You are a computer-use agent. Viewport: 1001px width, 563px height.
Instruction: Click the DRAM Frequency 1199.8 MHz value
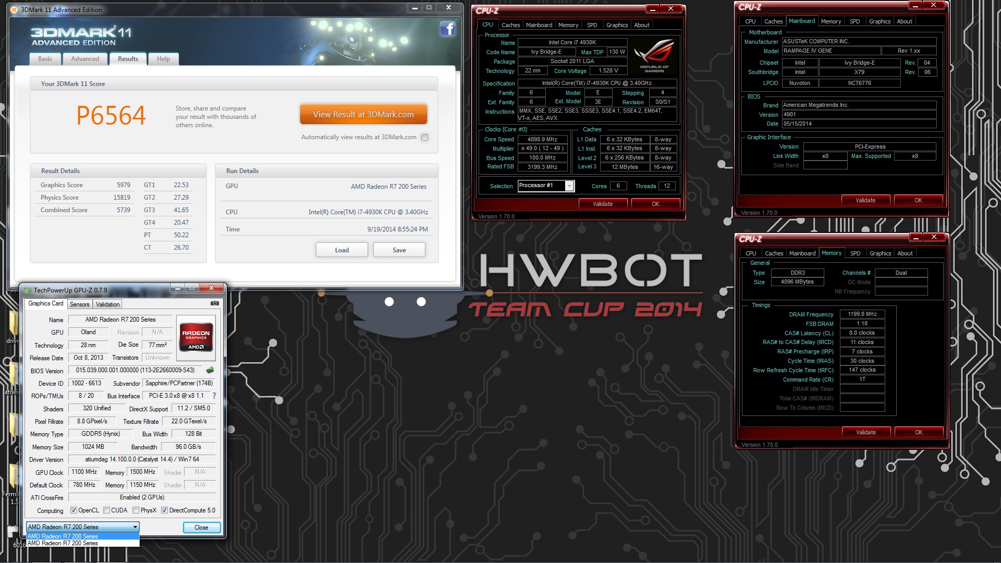pos(862,314)
